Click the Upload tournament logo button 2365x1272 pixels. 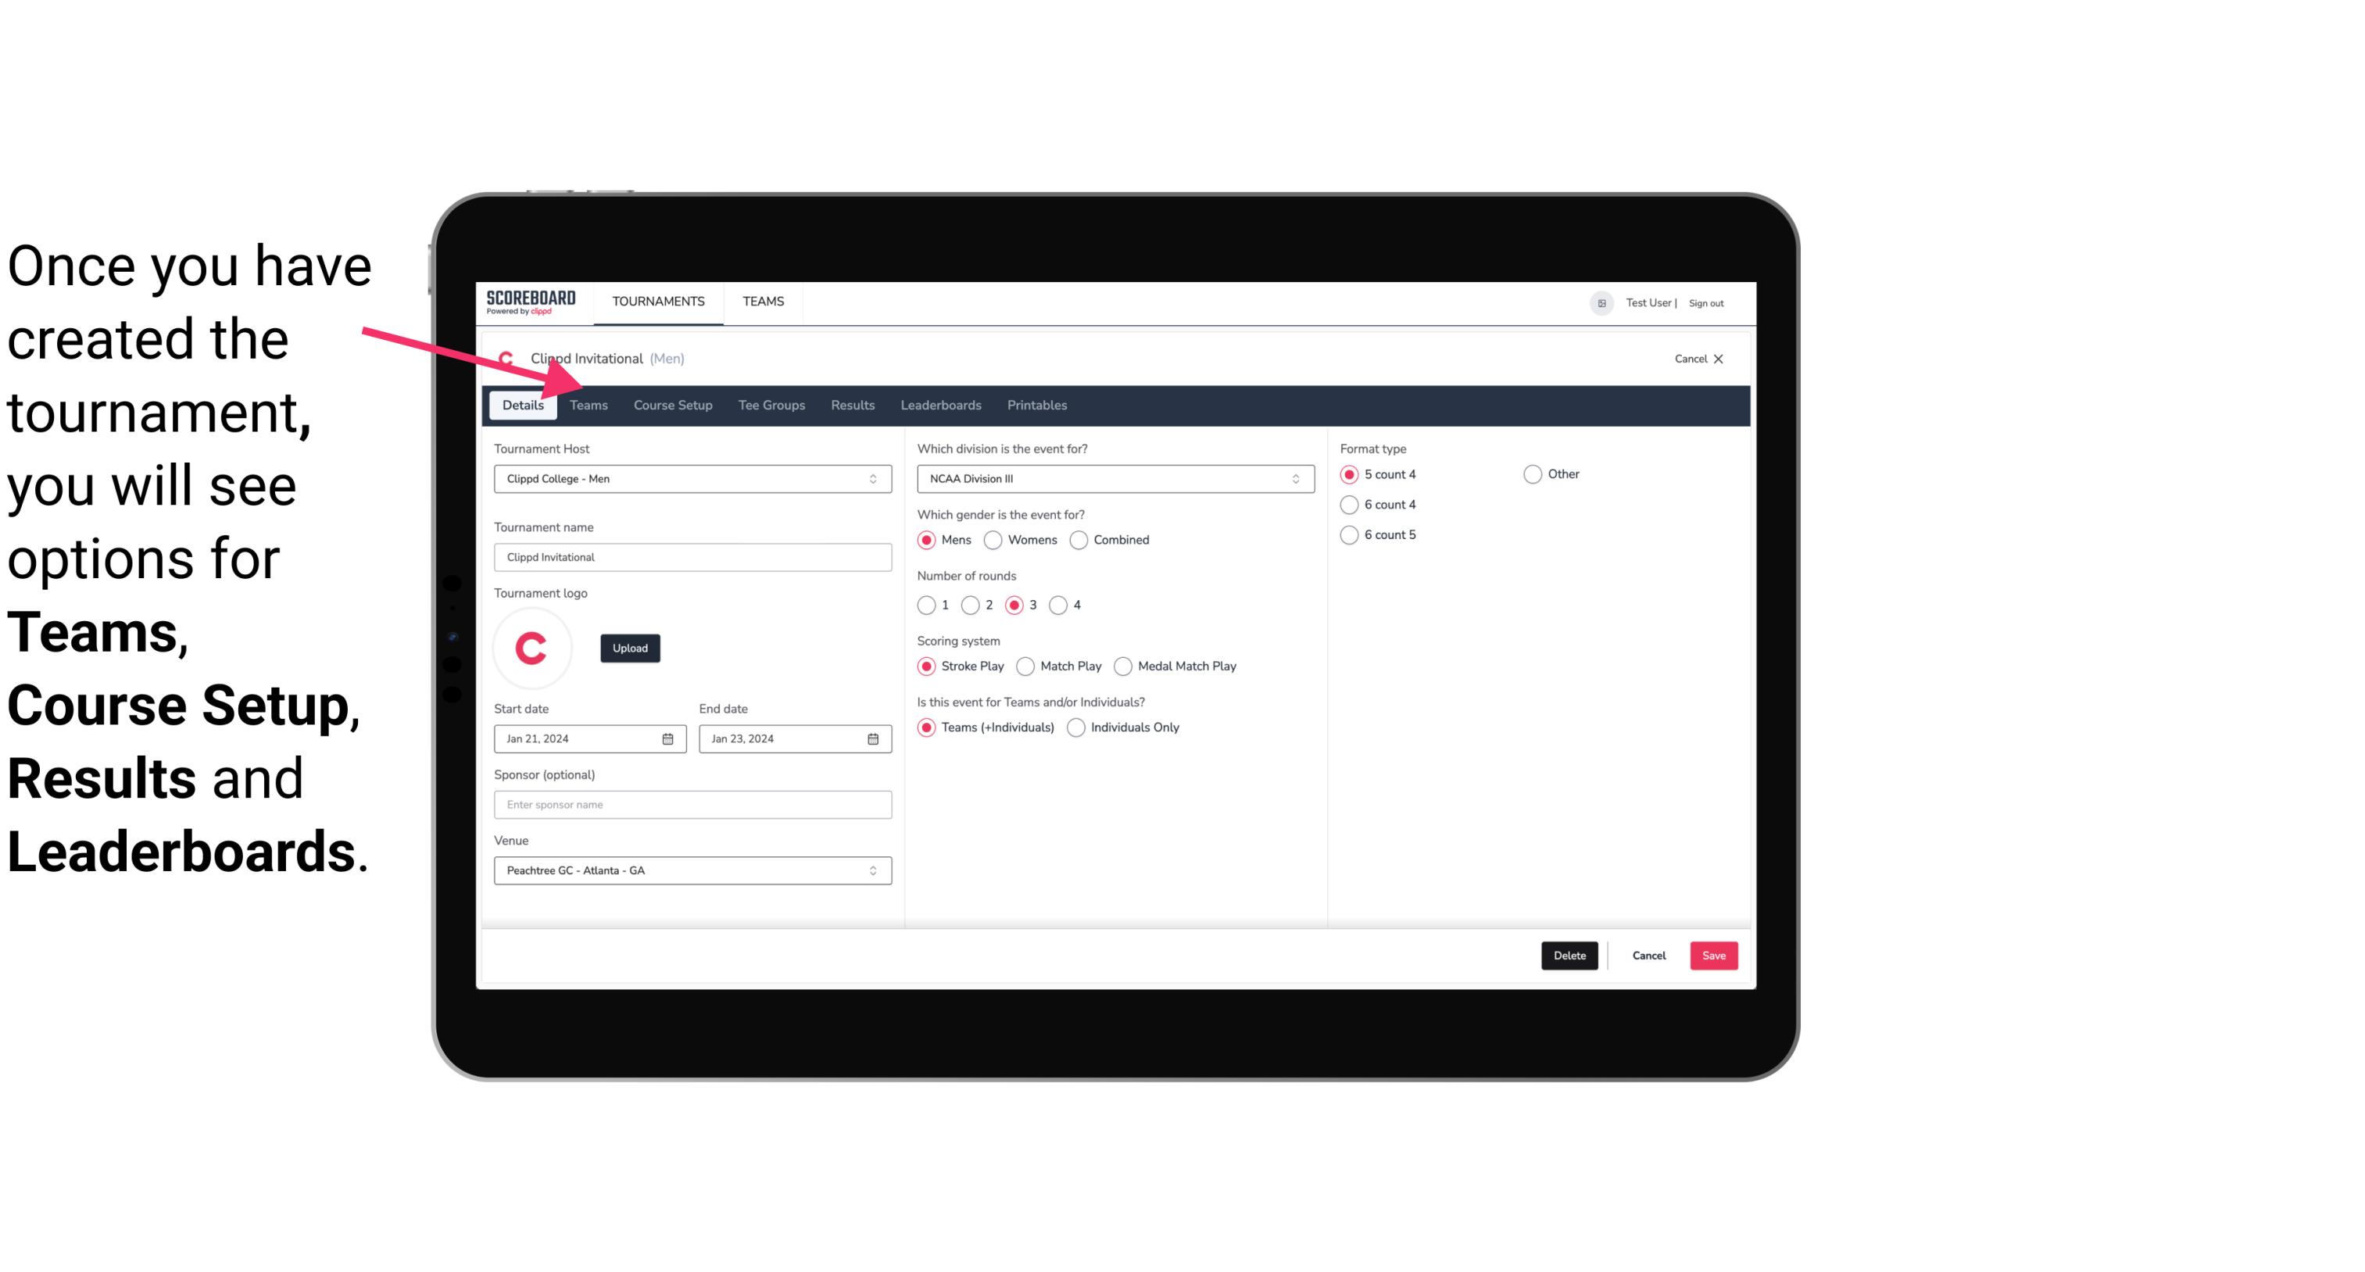point(628,647)
